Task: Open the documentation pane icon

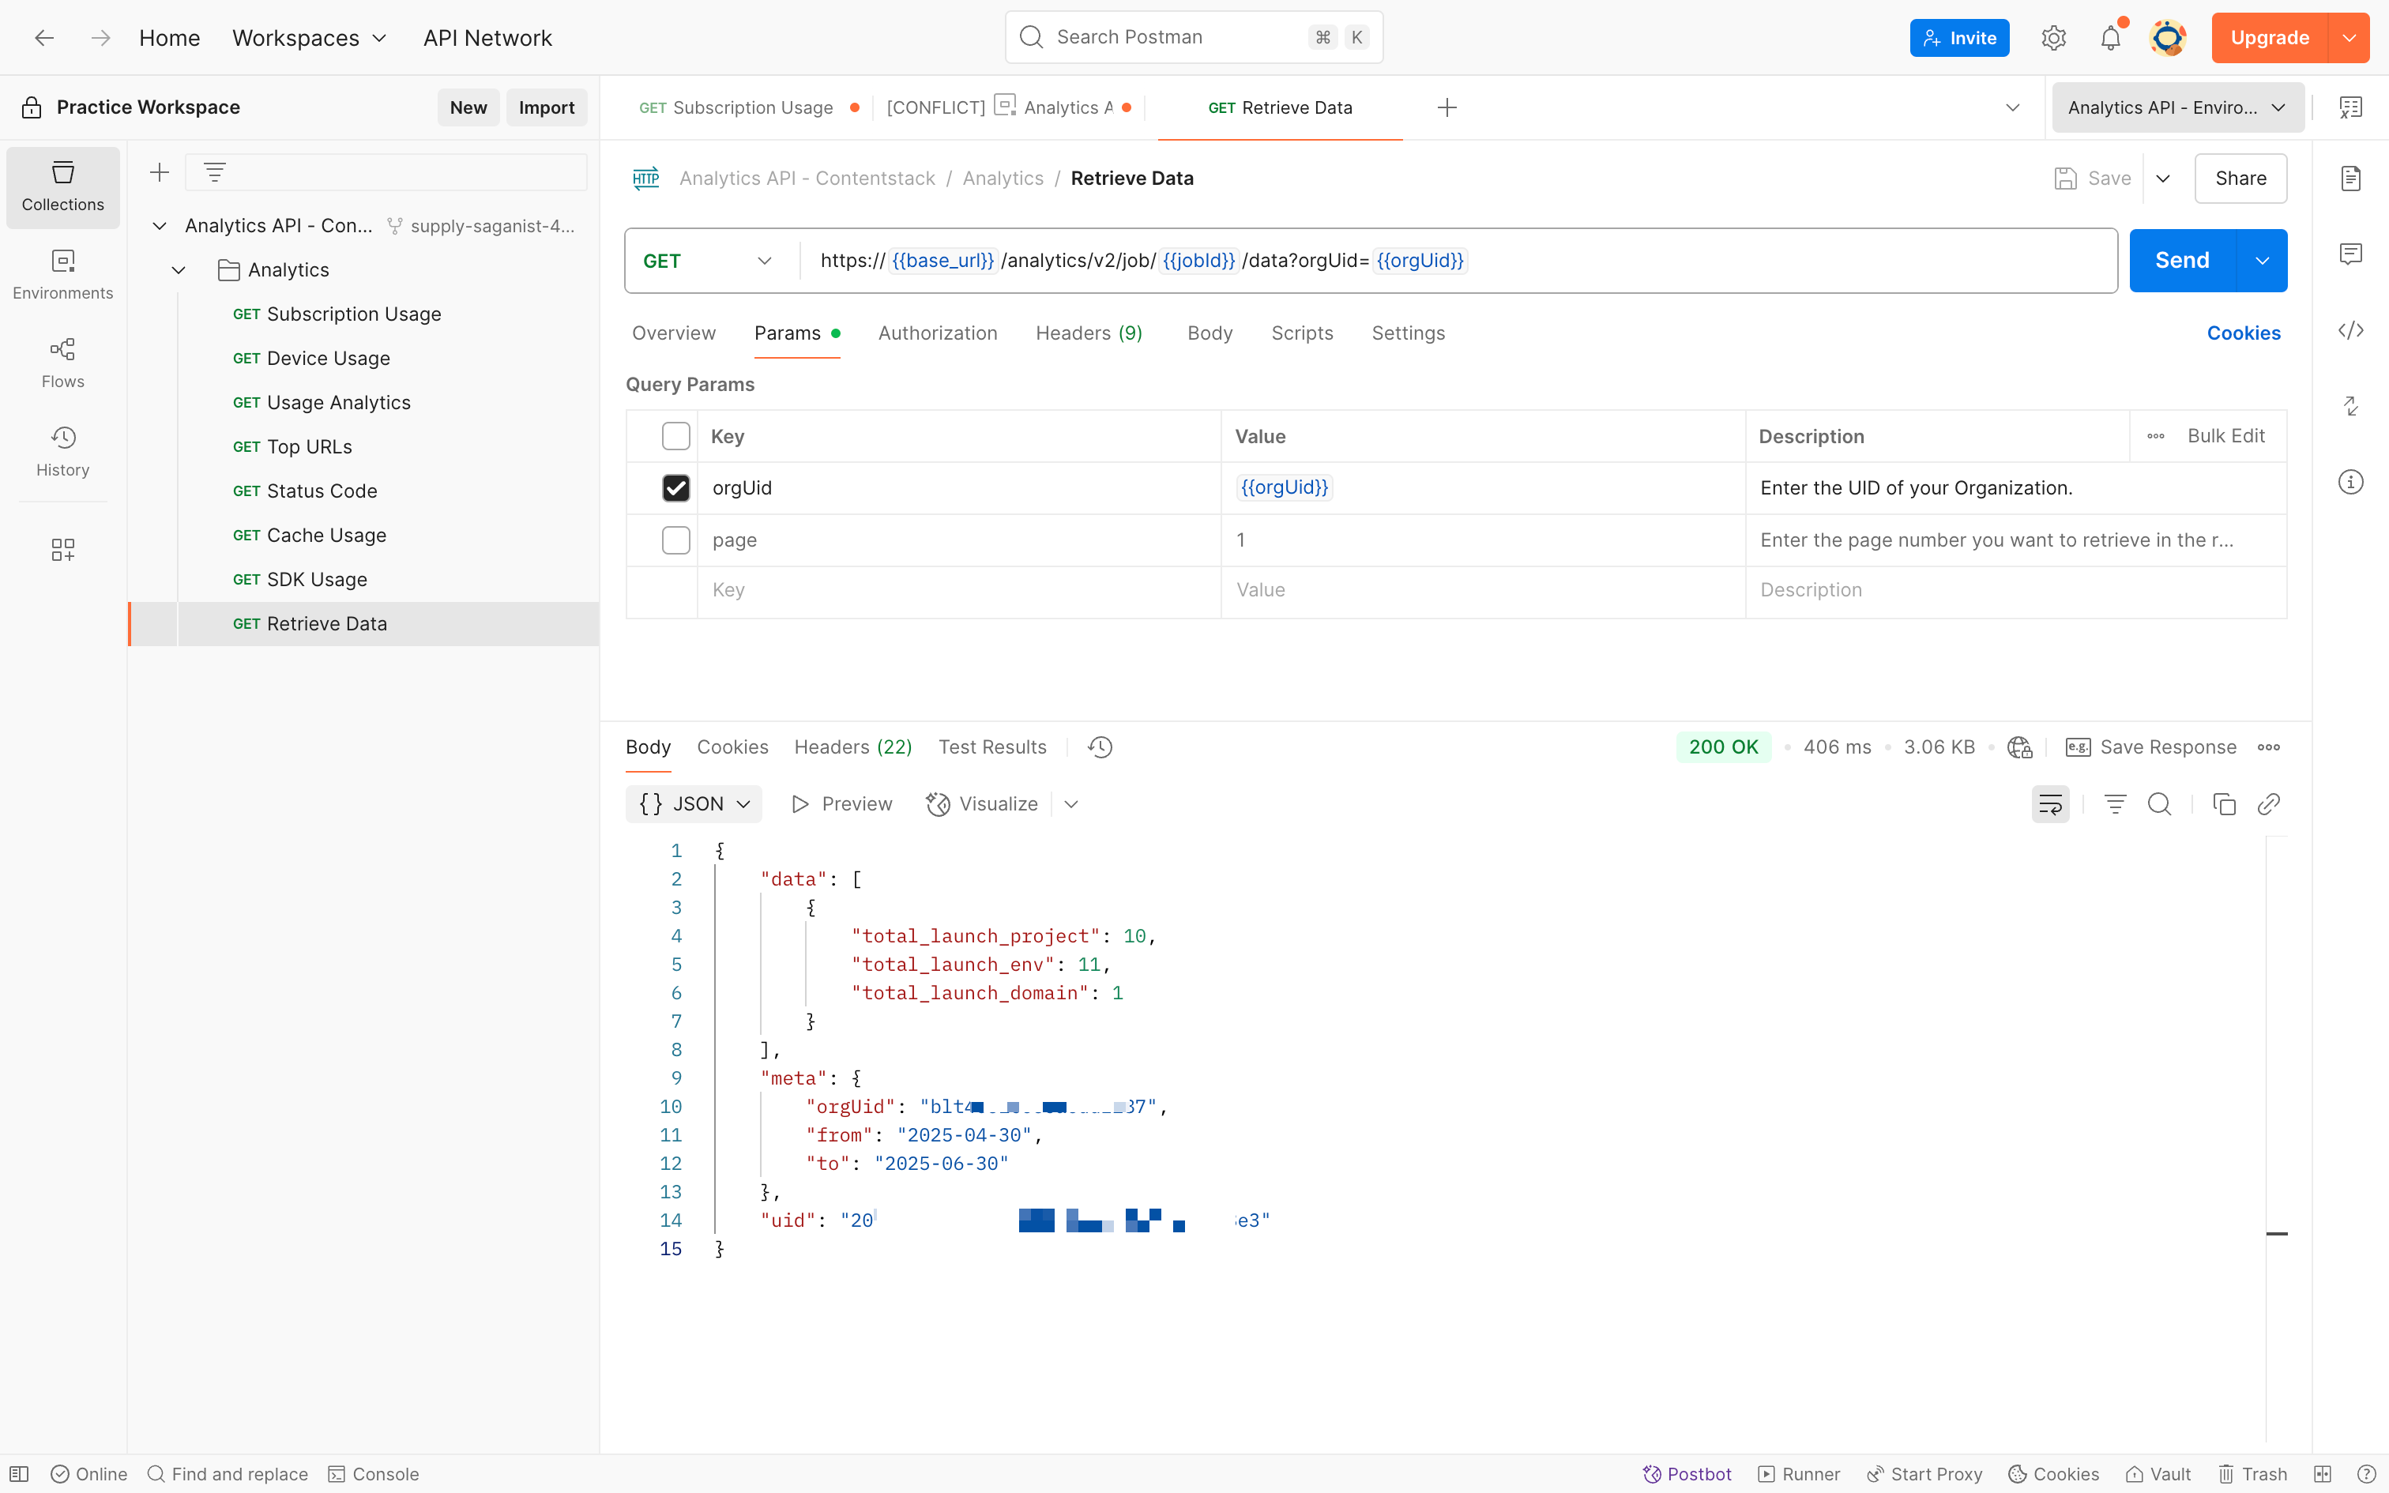Action: coord(2350,179)
